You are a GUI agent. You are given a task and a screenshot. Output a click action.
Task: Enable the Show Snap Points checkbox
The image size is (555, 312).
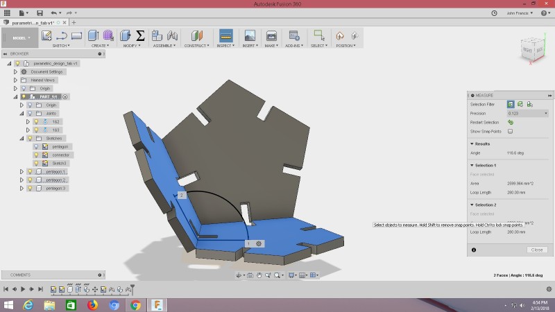(510, 131)
